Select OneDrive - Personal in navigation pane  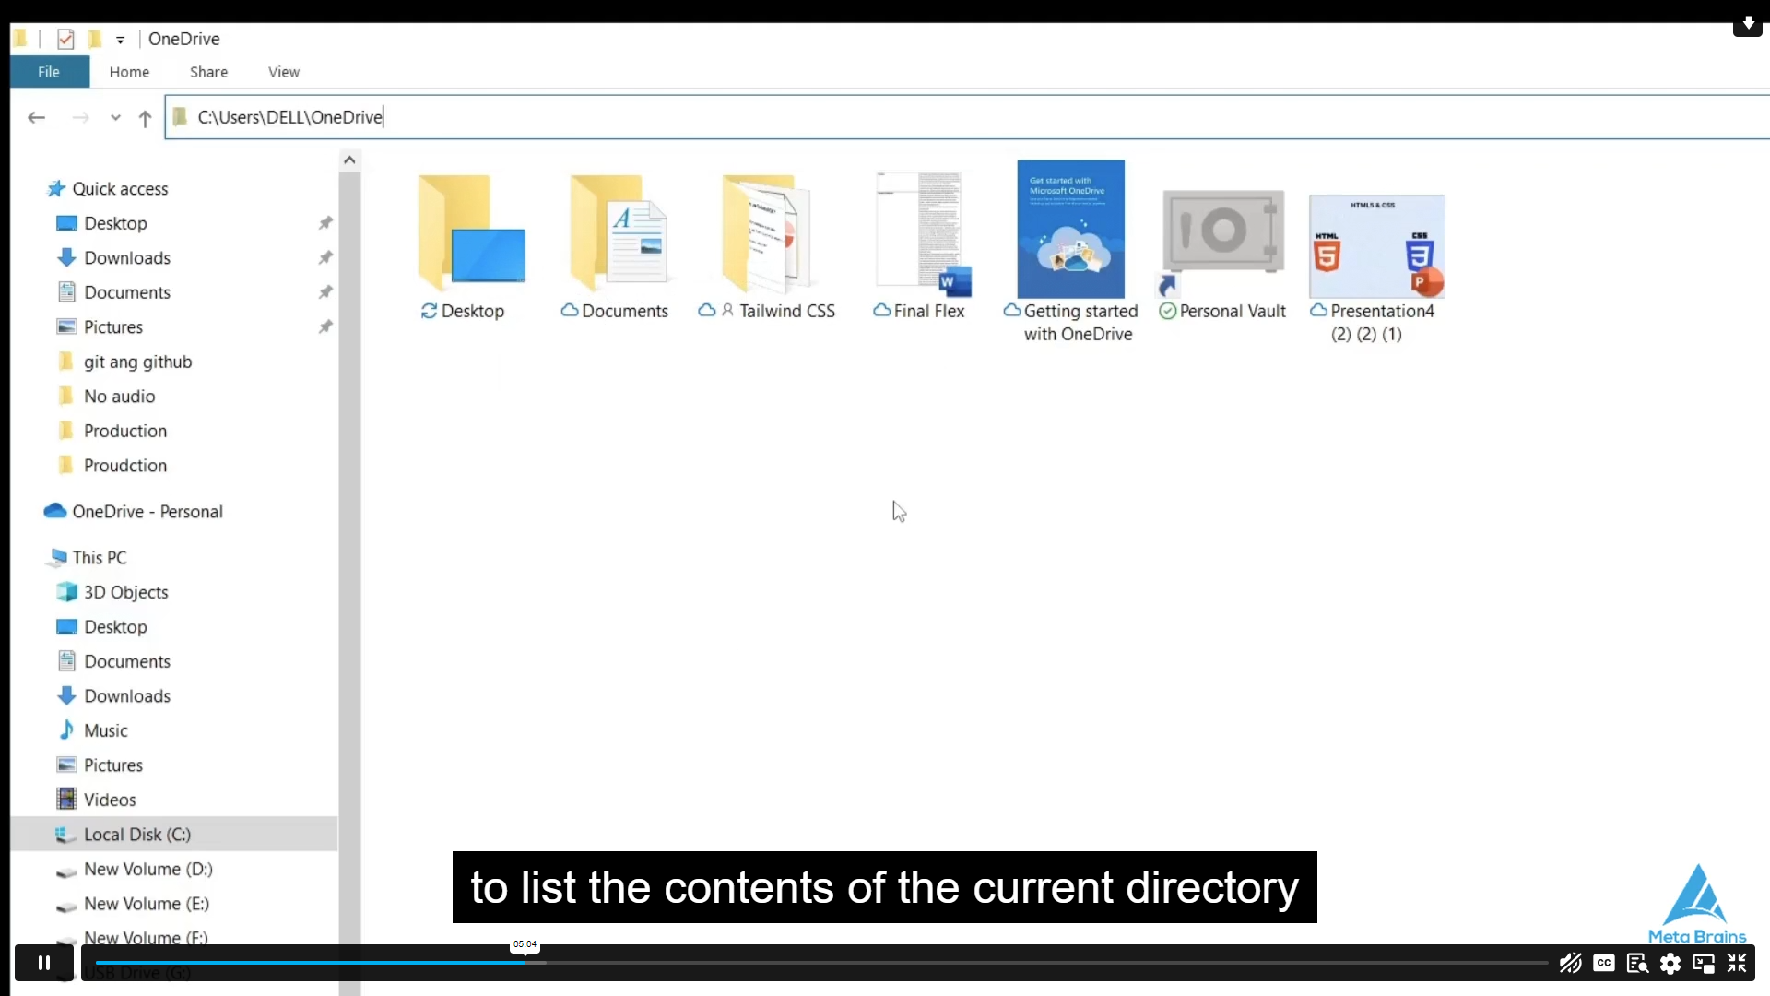point(135,512)
